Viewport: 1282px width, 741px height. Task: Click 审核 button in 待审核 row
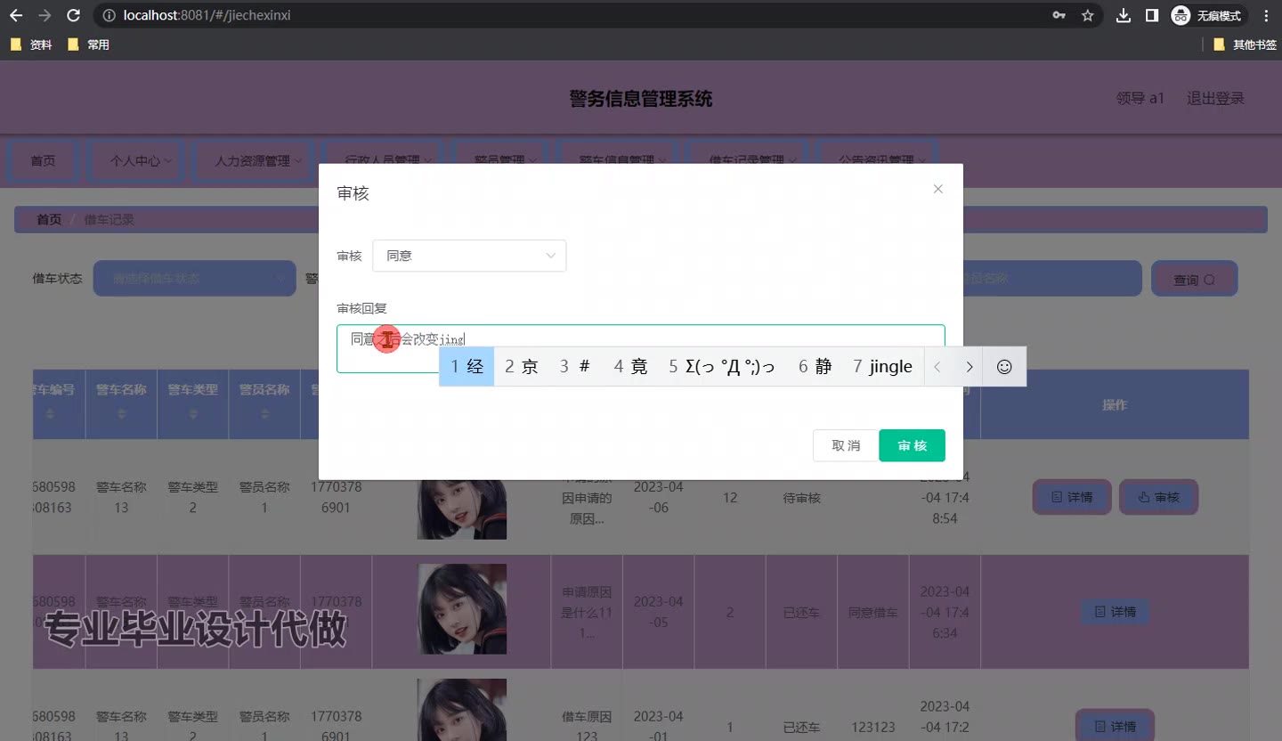pyautogui.click(x=1158, y=497)
